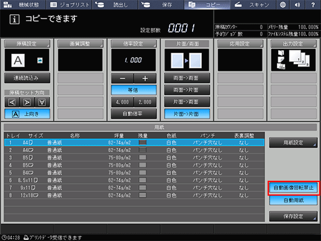Select the left-facing original direction icon
Image resolution: width=321 pixels, height=241 pixels.
(x=12, y=102)
